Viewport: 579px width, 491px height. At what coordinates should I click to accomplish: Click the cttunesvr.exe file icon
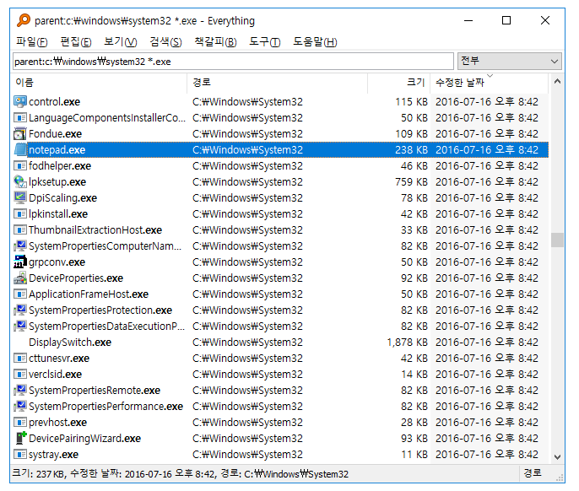tap(20, 358)
